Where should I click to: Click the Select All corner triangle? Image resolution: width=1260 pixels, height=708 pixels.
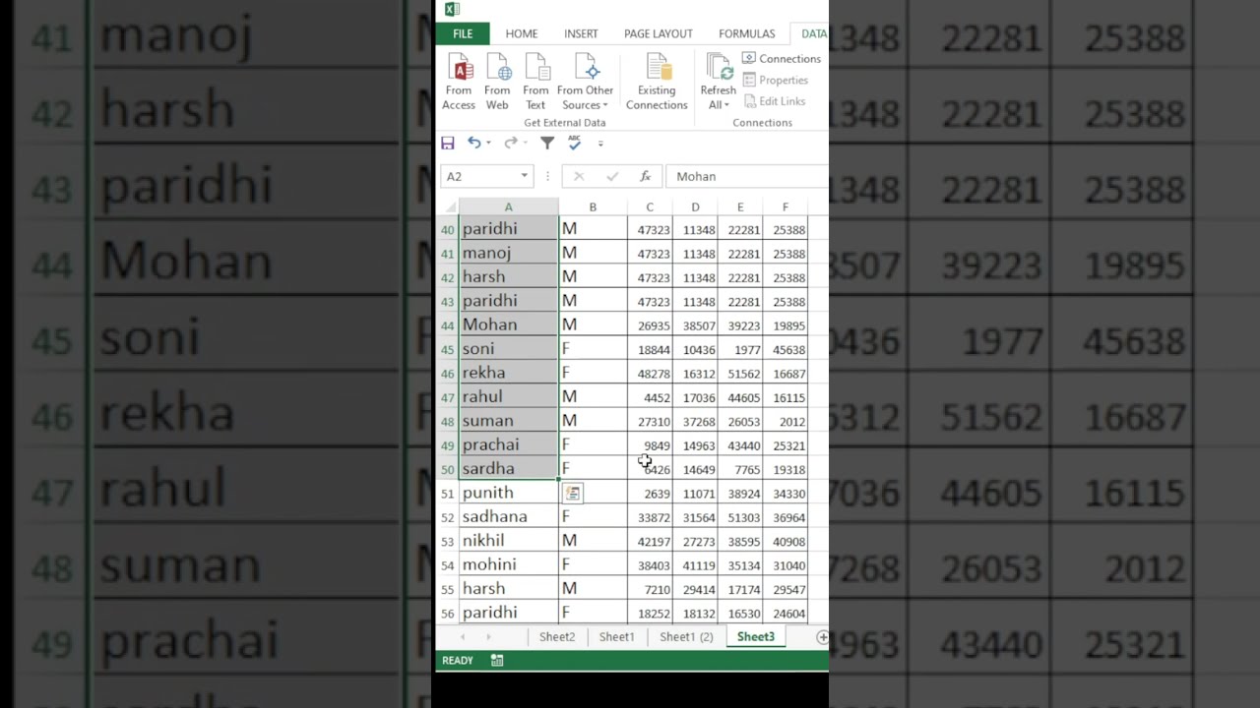(x=449, y=206)
